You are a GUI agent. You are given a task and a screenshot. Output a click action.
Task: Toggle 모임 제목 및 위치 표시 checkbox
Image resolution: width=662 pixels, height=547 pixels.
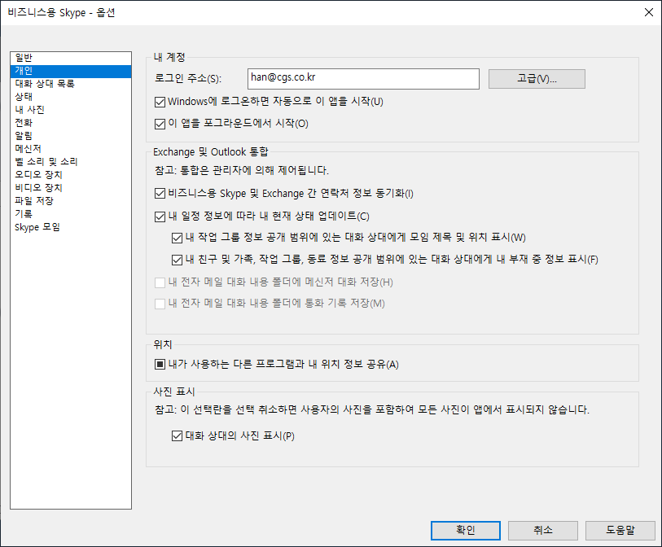pos(177,238)
